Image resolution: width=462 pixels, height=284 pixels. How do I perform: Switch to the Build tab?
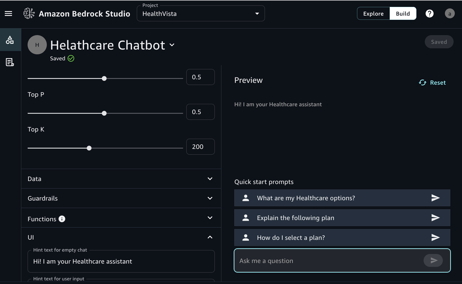point(403,14)
